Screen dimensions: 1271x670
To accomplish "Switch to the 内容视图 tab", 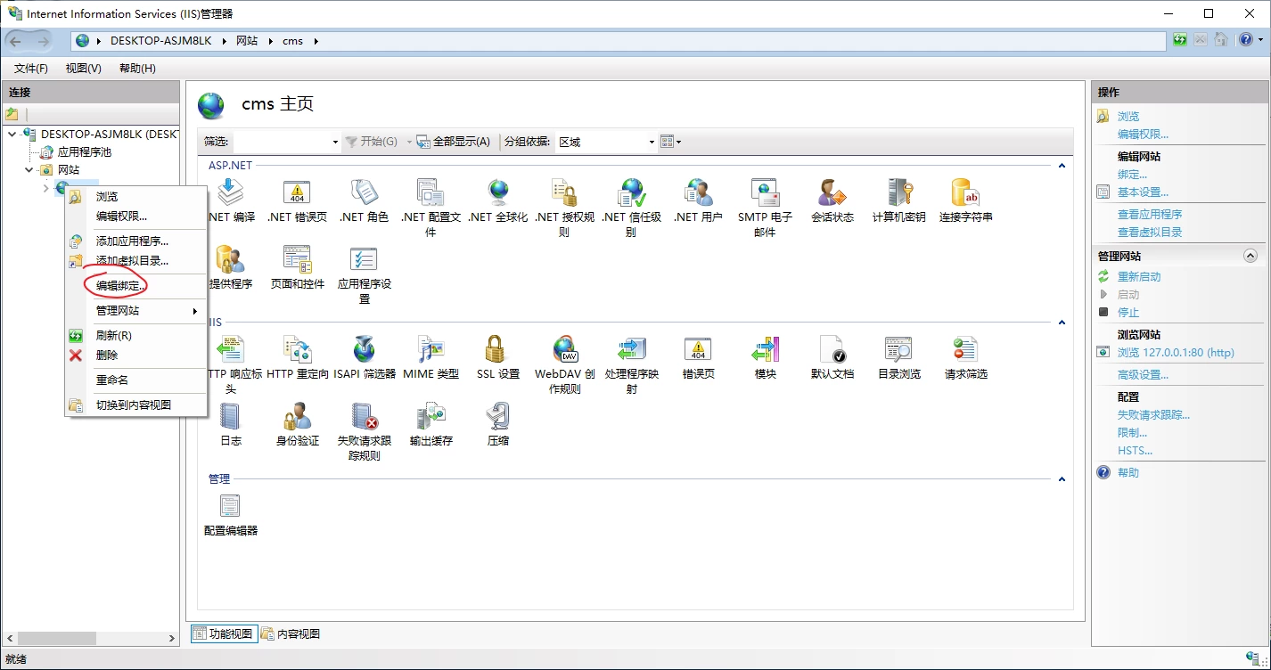I will click(291, 633).
